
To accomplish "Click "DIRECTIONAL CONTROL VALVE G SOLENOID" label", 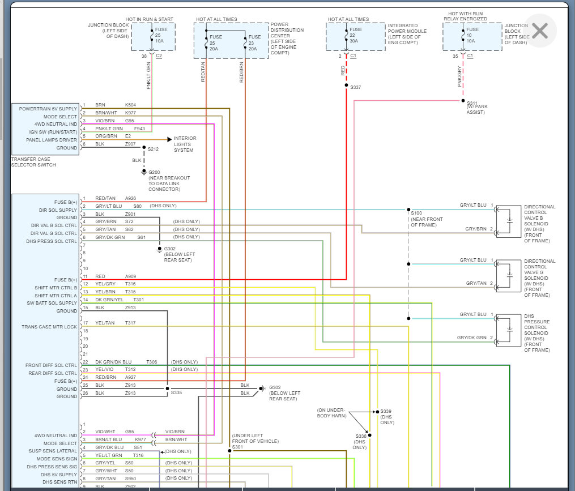I will 539,270.
